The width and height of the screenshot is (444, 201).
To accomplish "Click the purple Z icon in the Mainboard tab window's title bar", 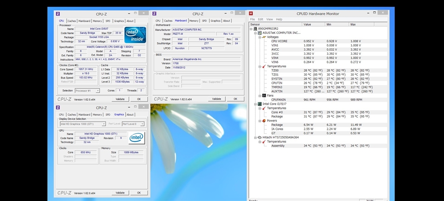I will click(x=154, y=13).
